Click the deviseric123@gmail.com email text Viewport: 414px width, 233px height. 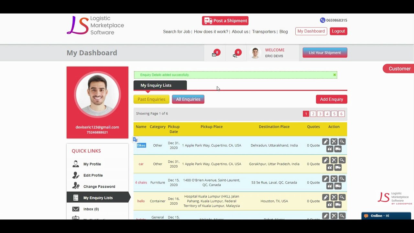97,127
